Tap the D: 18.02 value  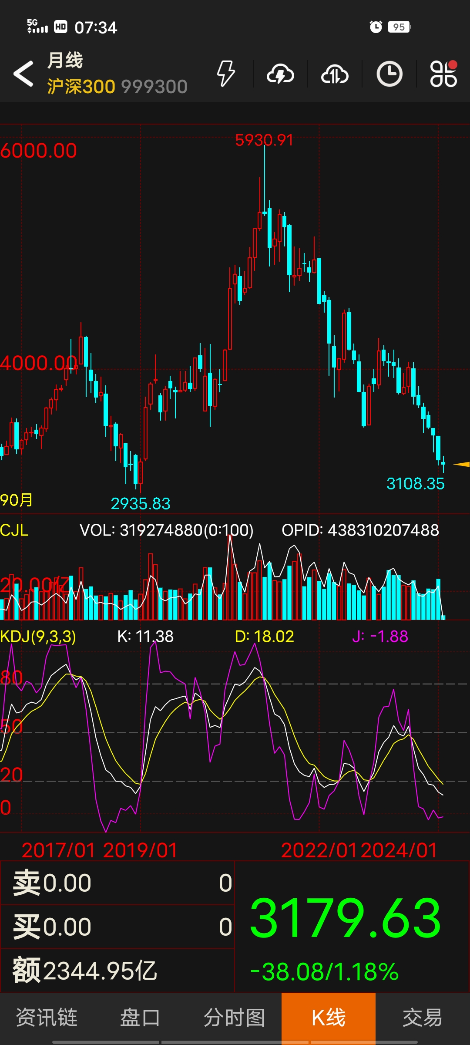(x=265, y=637)
